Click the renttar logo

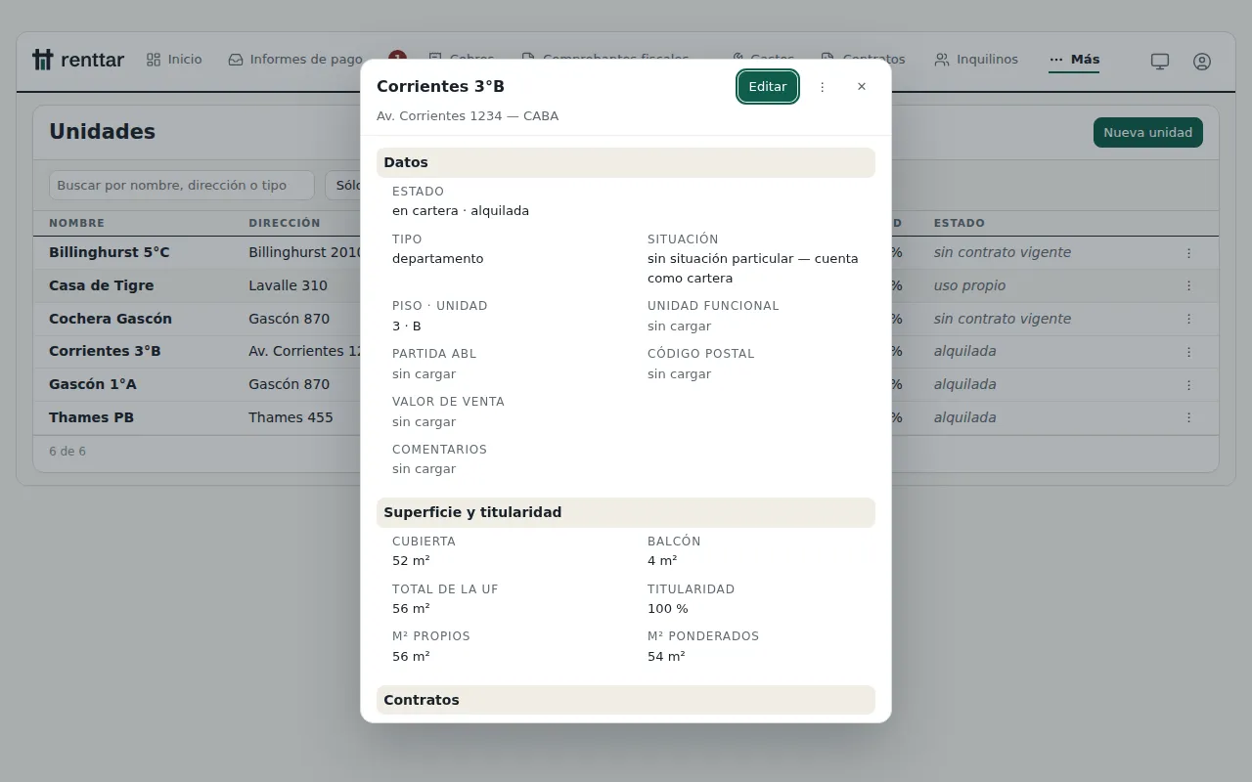78,60
